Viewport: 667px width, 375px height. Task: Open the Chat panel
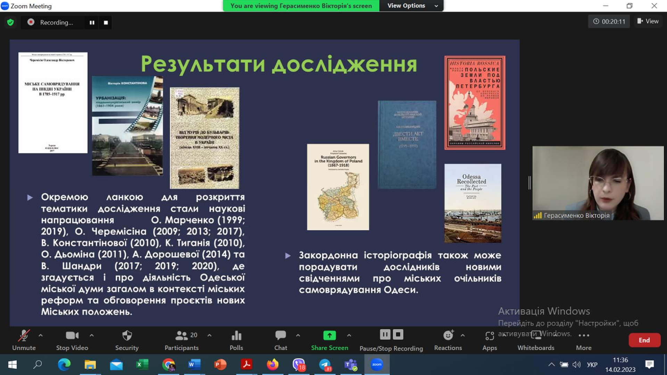tap(281, 340)
